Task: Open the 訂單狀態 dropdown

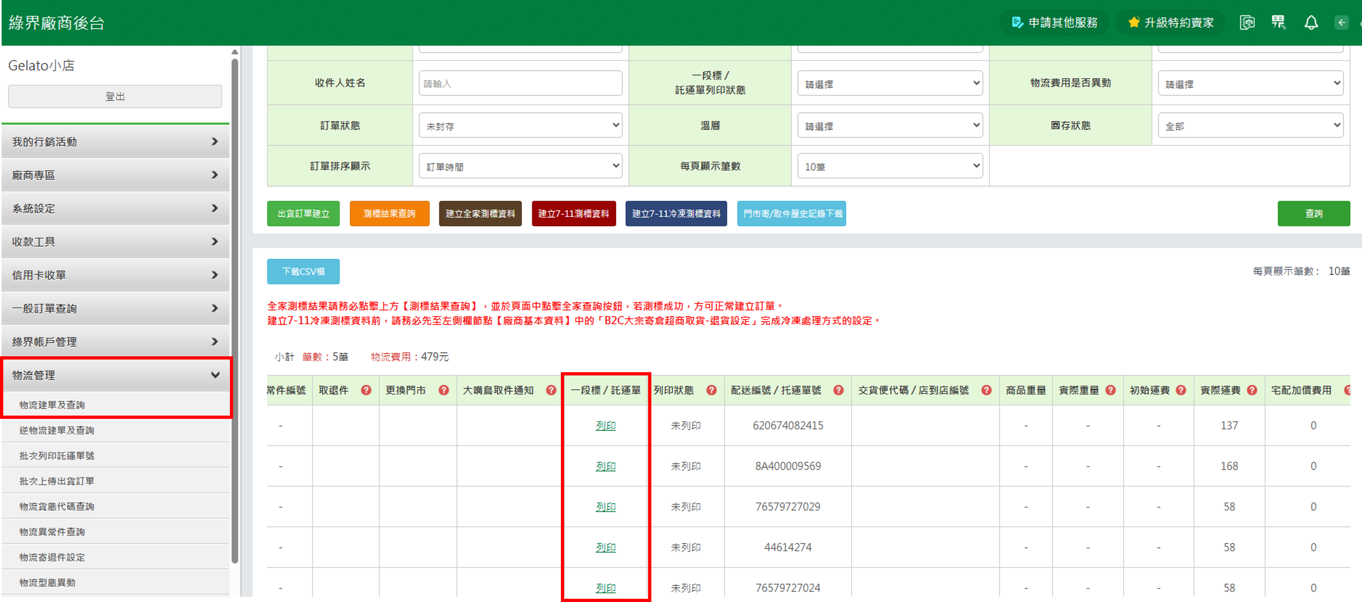Action: click(x=520, y=126)
